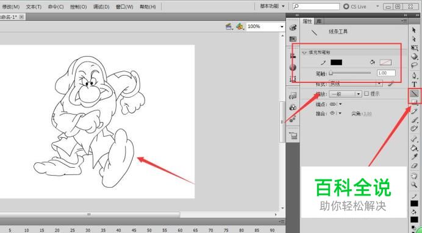Click the fill color (none) swatch in Properties

(x=385, y=62)
